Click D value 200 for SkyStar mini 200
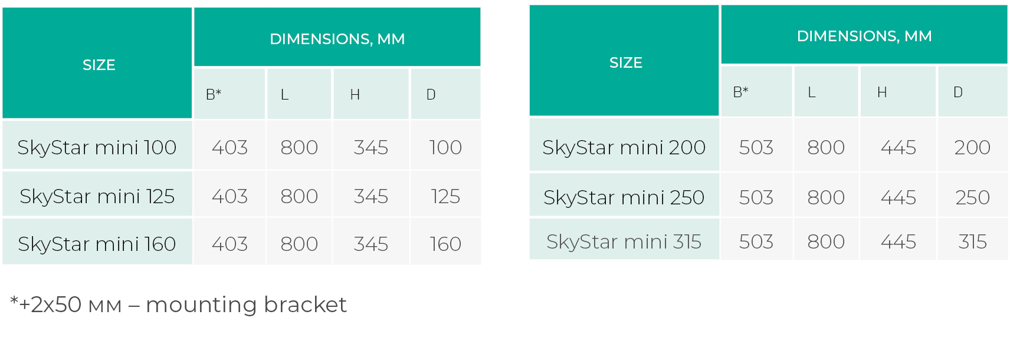The image size is (1010, 351). (x=972, y=147)
